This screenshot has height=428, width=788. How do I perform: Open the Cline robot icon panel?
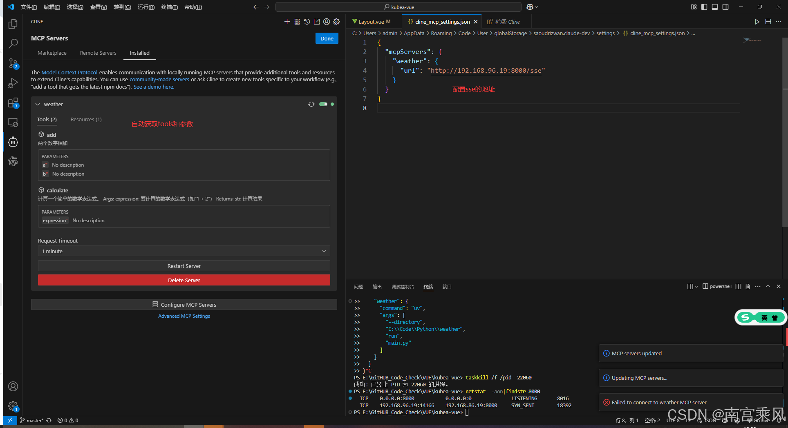coord(13,142)
